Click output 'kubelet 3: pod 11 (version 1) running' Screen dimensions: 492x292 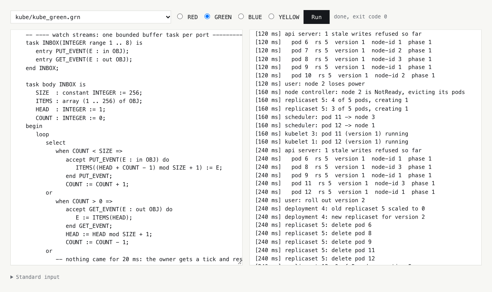332,134
